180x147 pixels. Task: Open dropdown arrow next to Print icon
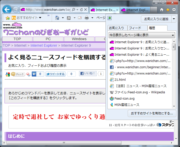(x=92, y=18)
